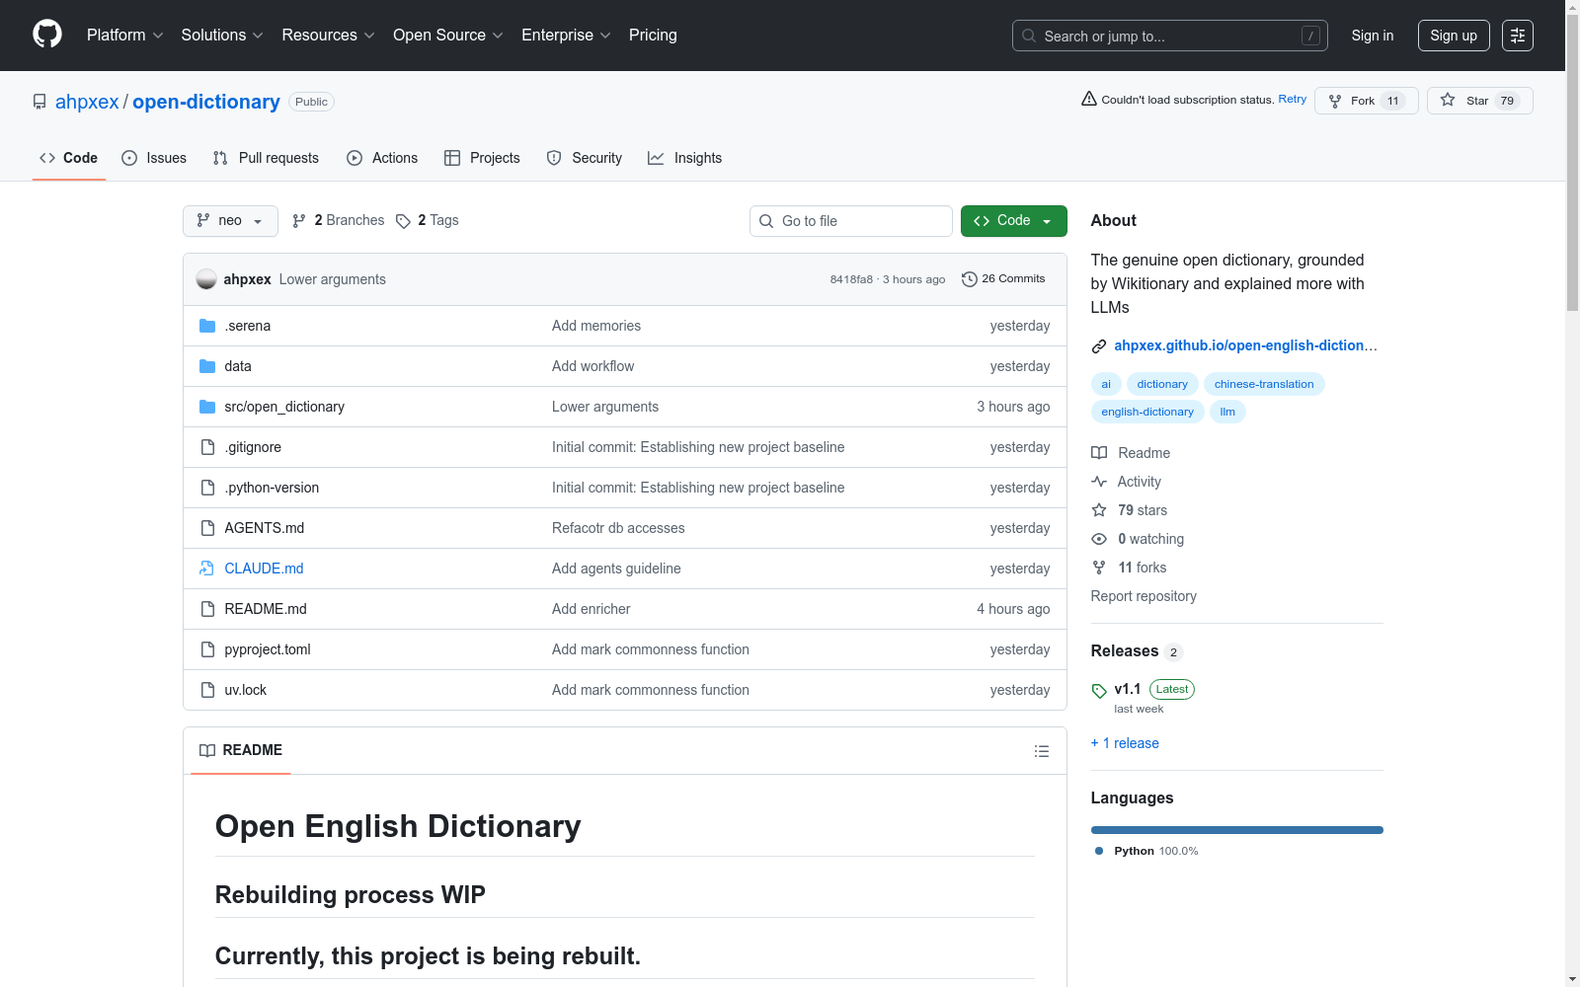Click the Go to file search field

pyautogui.click(x=851, y=221)
